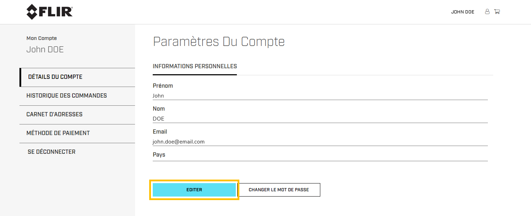Select Détails du compte in sidebar
Viewport: 531px width, 216px height.
click(x=55, y=77)
